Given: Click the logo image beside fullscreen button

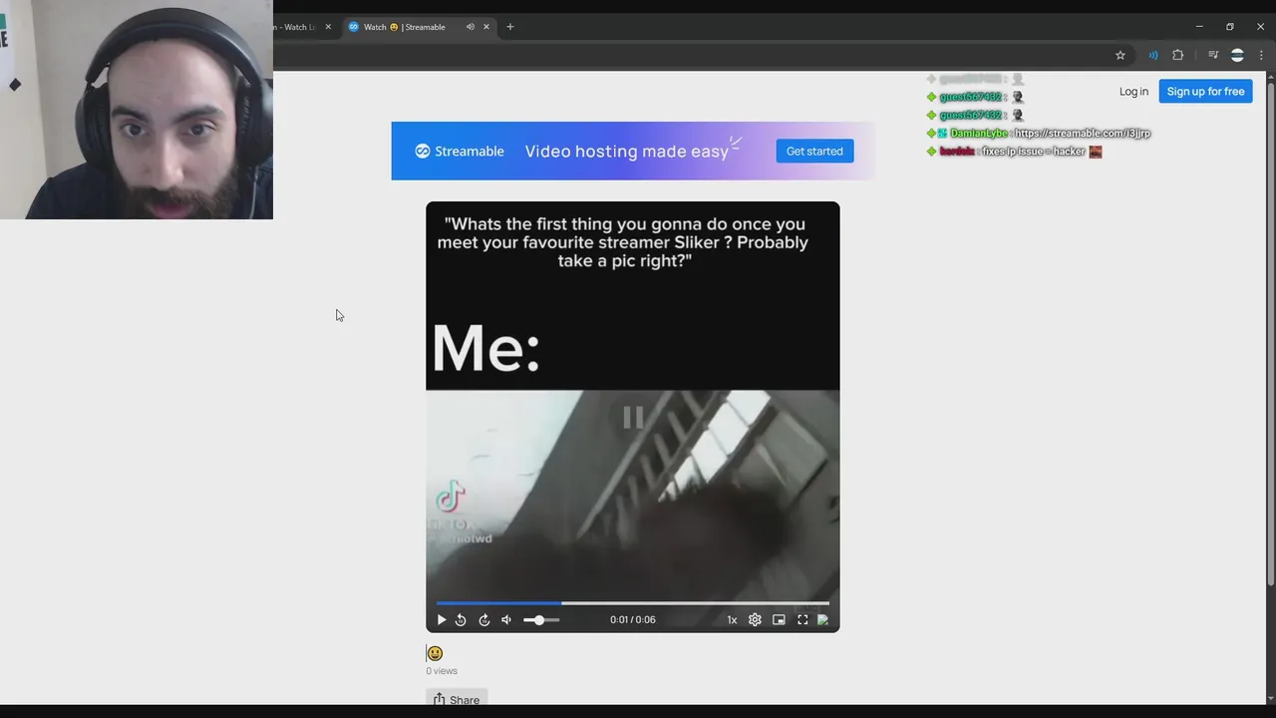Looking at the screenshot, I should click(x=822, y=619).
